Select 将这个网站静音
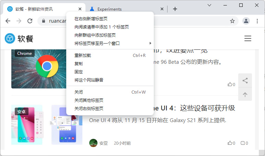Viewport: 265px width, 156px height. (110, 80)
